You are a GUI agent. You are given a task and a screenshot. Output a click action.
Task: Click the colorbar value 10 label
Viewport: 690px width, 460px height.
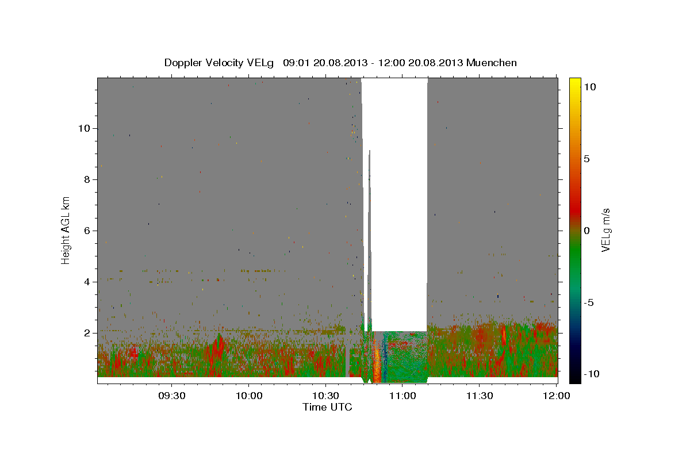pos(589,87)
